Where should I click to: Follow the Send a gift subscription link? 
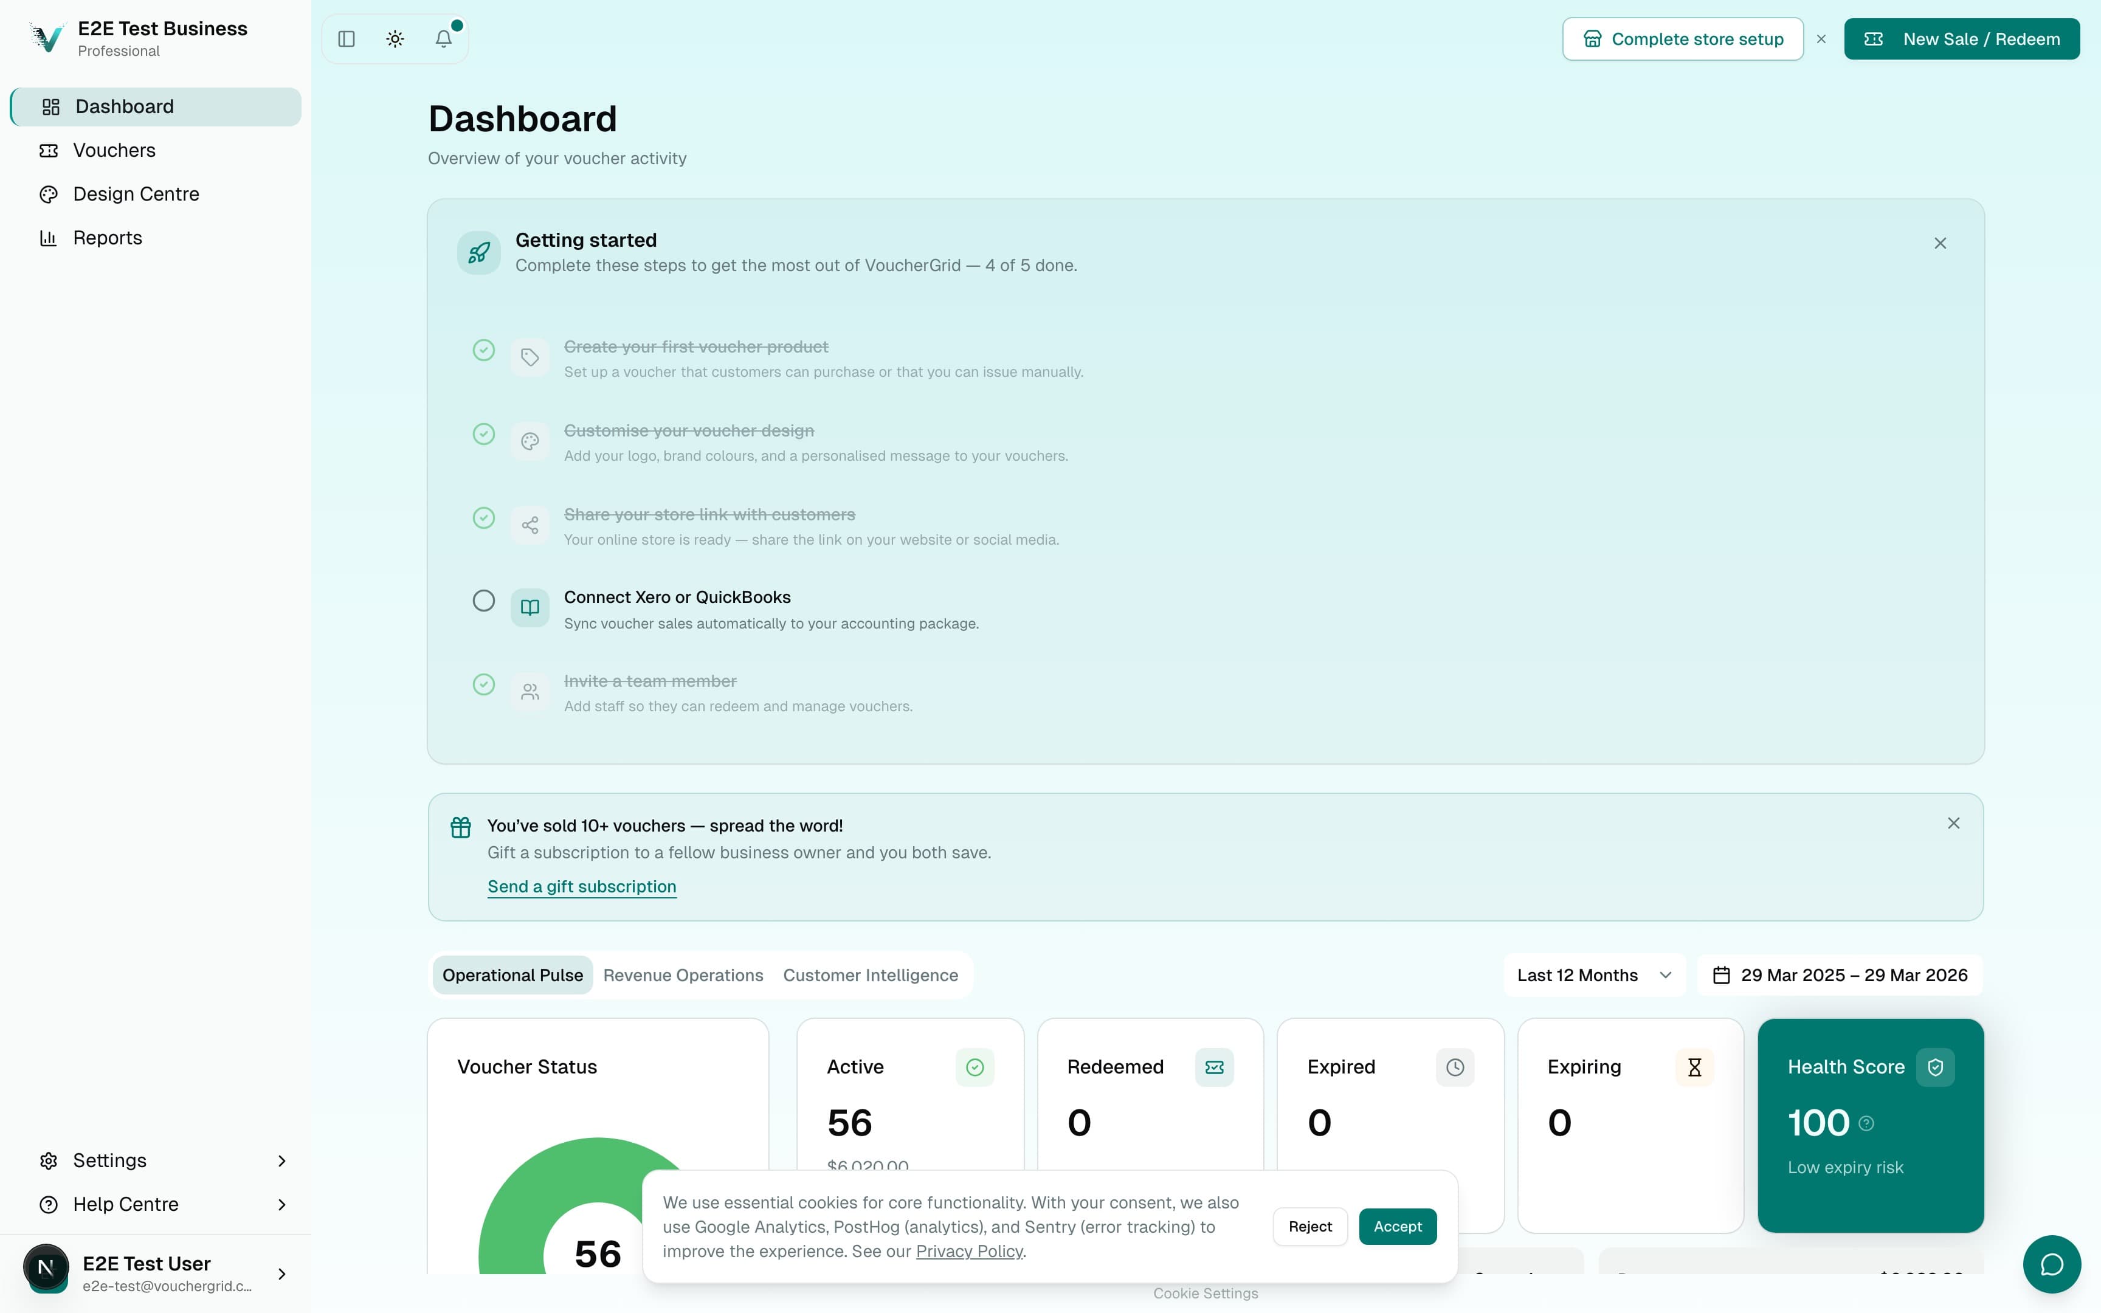click(x=582, y=887)
